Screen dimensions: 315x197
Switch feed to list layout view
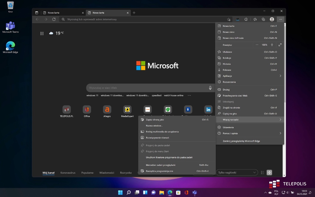tap(262, 172)
